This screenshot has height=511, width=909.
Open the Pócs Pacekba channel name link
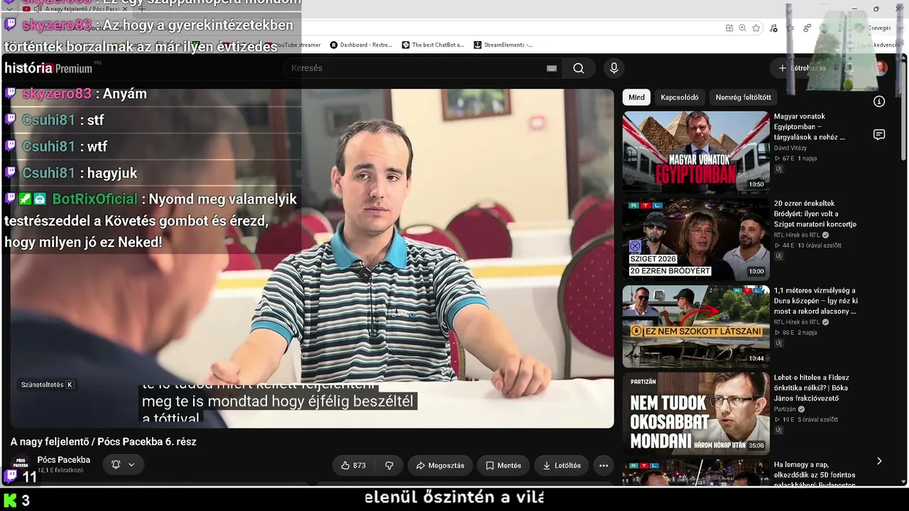pos(64,460)
